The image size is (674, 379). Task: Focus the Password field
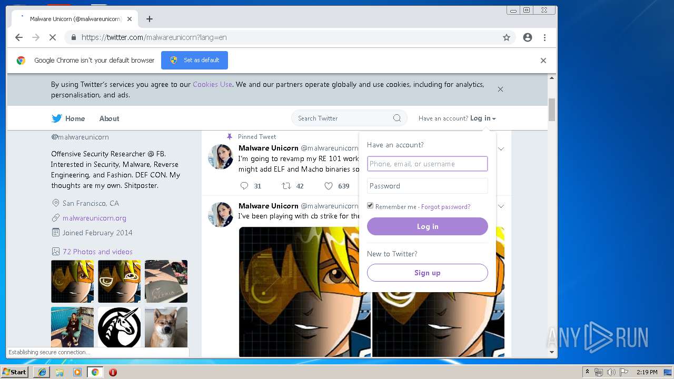tap(428, 186)
